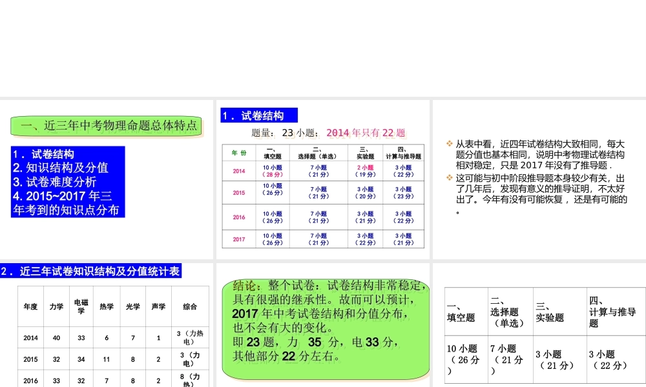Click the '2017年中考试卷结构和分值分布' line
The height and width of the screenshot is (387, 646).
[x=320, y=314]
